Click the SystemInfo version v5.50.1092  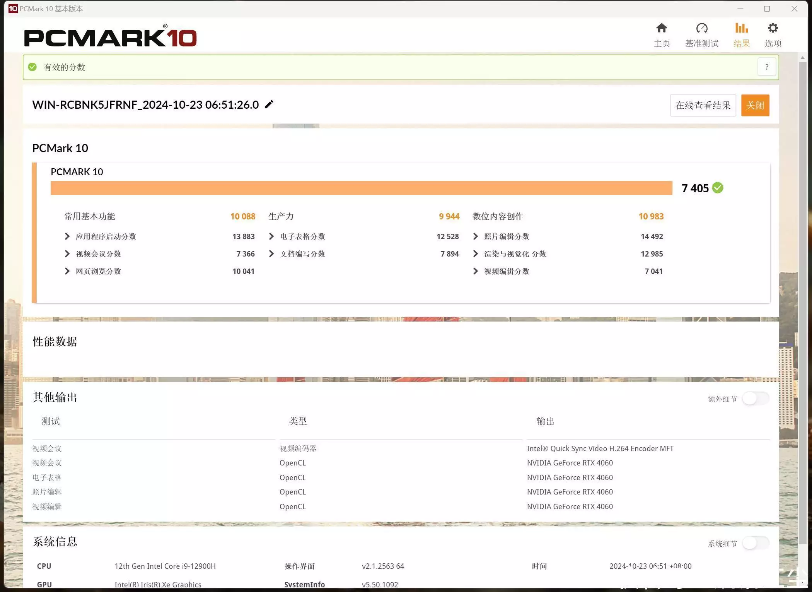pyautogui.click(x=380, y=584)
